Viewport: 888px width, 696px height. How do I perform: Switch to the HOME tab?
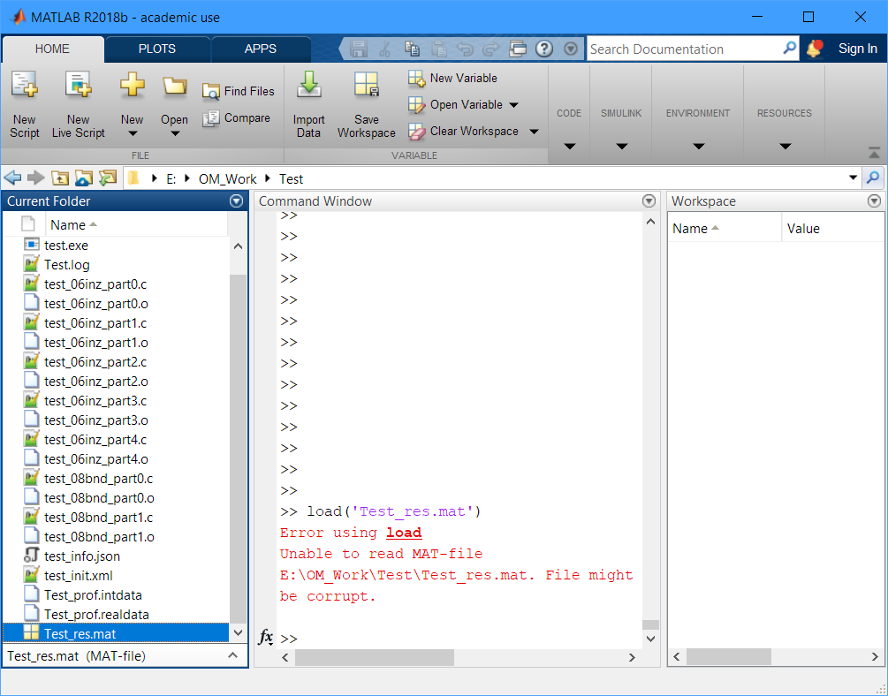[53, 49]
